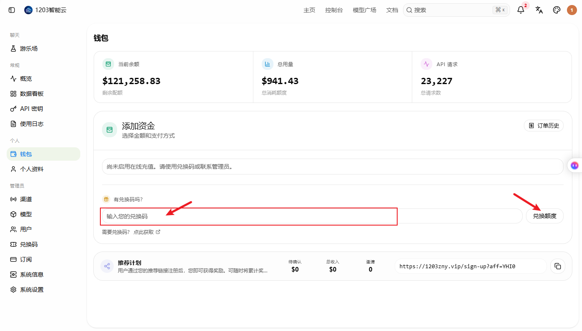This screenshot has height=331, width=582.
Task: Open 模型广场 in the top navigation
Action: 365,10
